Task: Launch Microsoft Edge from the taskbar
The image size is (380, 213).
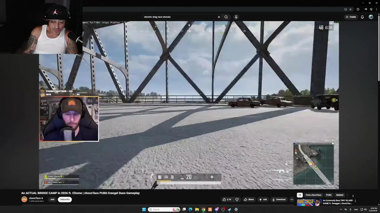Action: click(x=190, y=209)
